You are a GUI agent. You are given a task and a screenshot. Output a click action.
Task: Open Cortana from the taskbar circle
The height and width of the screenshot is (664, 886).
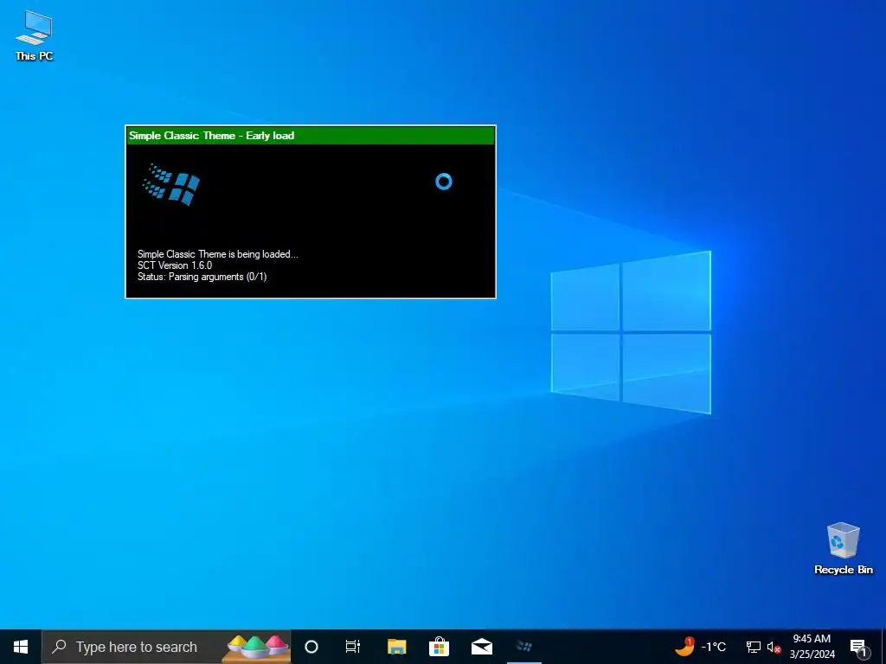click(311, 647)
